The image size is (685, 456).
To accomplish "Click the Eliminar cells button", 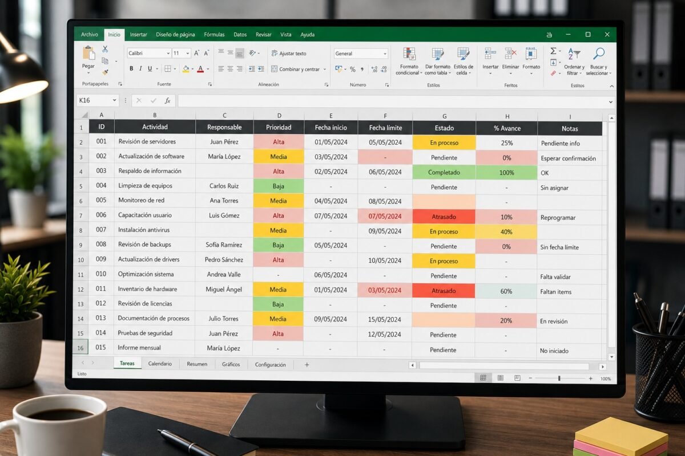I will [x=510, y=62].
